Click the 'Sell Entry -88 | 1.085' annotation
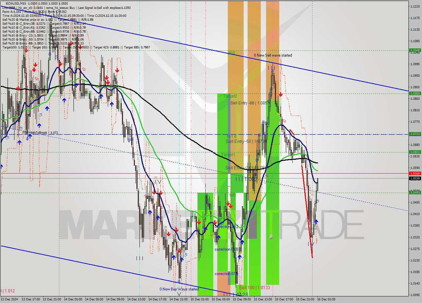Viewport: 422px width, 303px height. [251, 103]
